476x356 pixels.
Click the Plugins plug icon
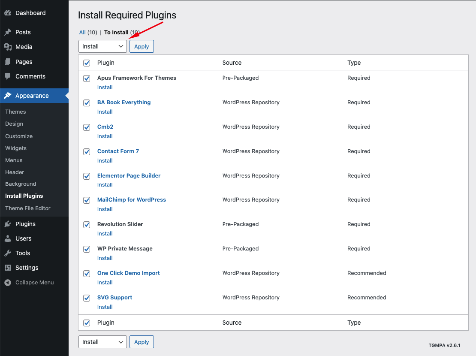click(8, 224)
